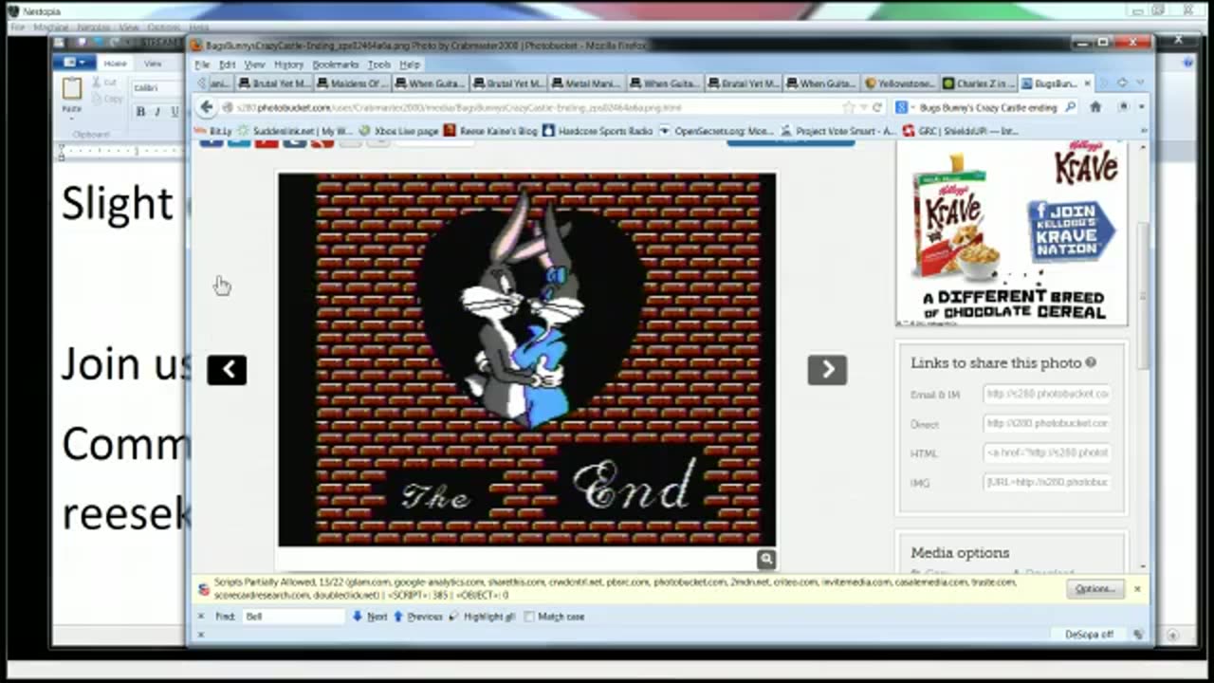Image resolution: width=1214 pixels, height=683 pixels.
Task: Click the down arrow next to Next in find bar
Action: pos(358,617)
